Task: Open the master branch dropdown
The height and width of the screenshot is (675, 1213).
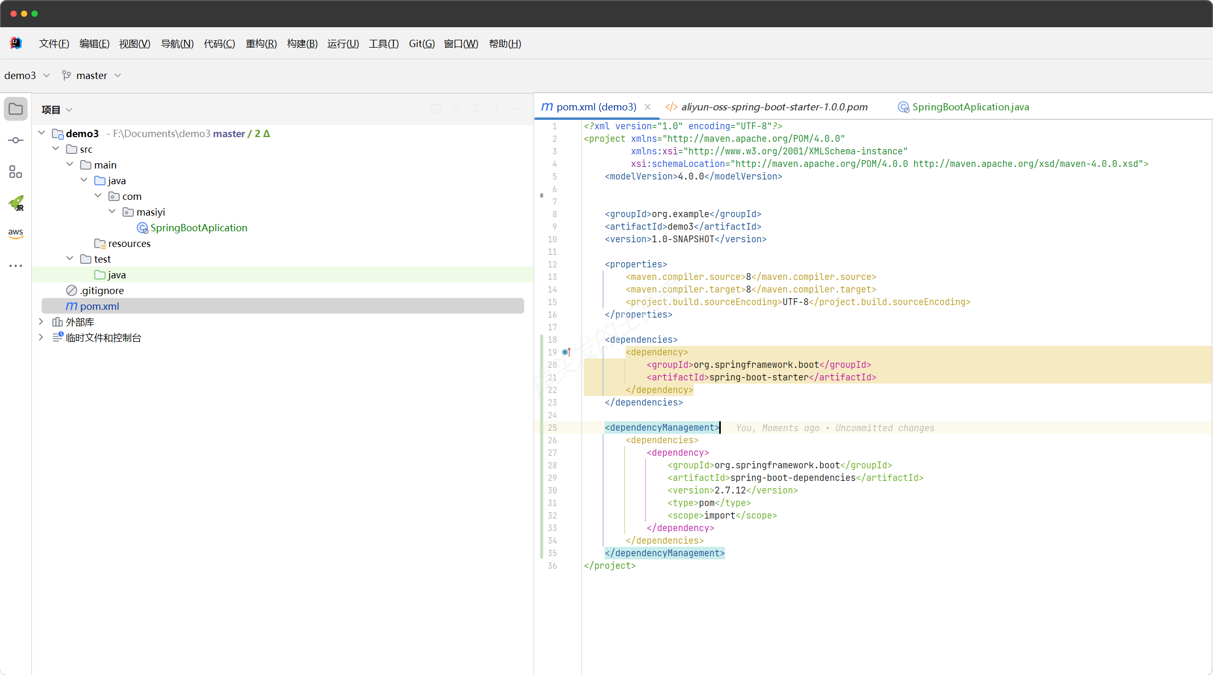Action: point(92,75)
